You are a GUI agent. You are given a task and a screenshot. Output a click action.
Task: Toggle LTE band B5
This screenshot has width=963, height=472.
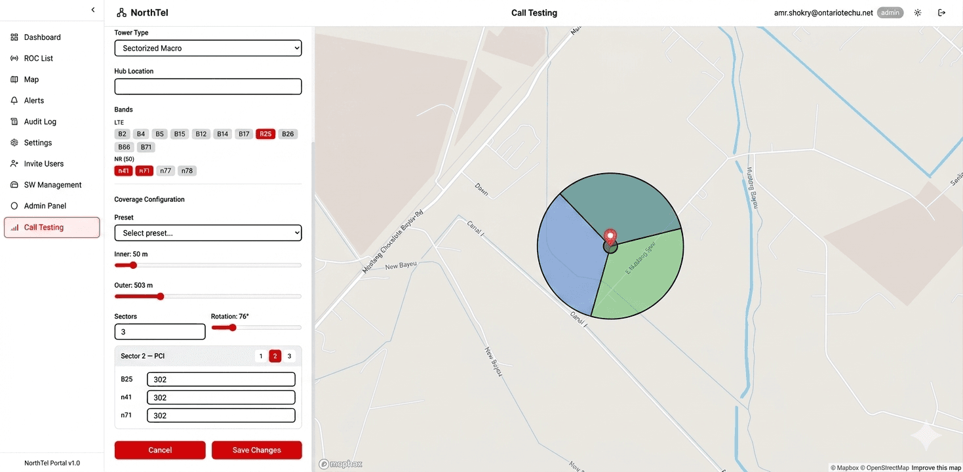point(160,134)
